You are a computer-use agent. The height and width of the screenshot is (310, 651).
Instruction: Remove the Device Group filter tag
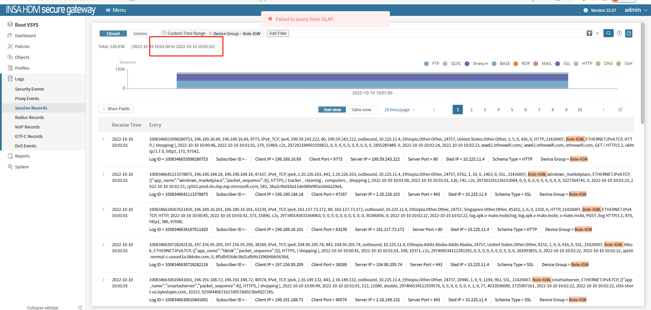210,33
